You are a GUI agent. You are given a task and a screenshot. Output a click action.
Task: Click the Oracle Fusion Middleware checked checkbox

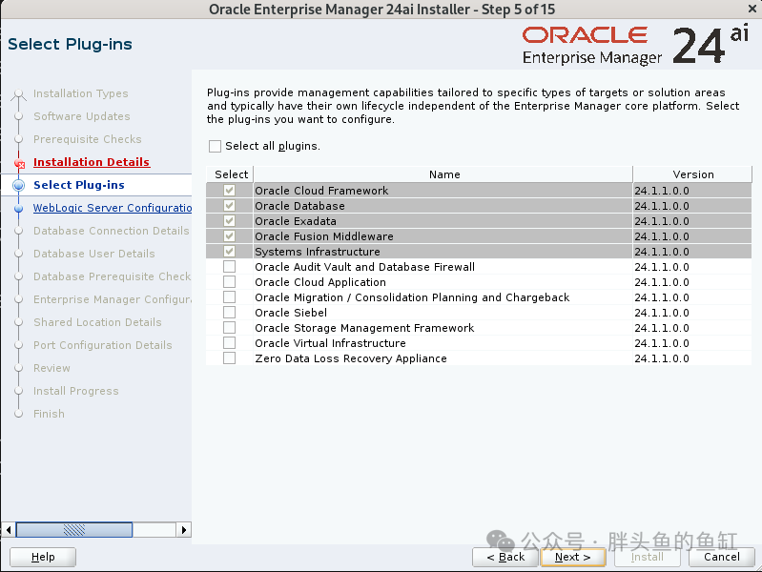230,236
